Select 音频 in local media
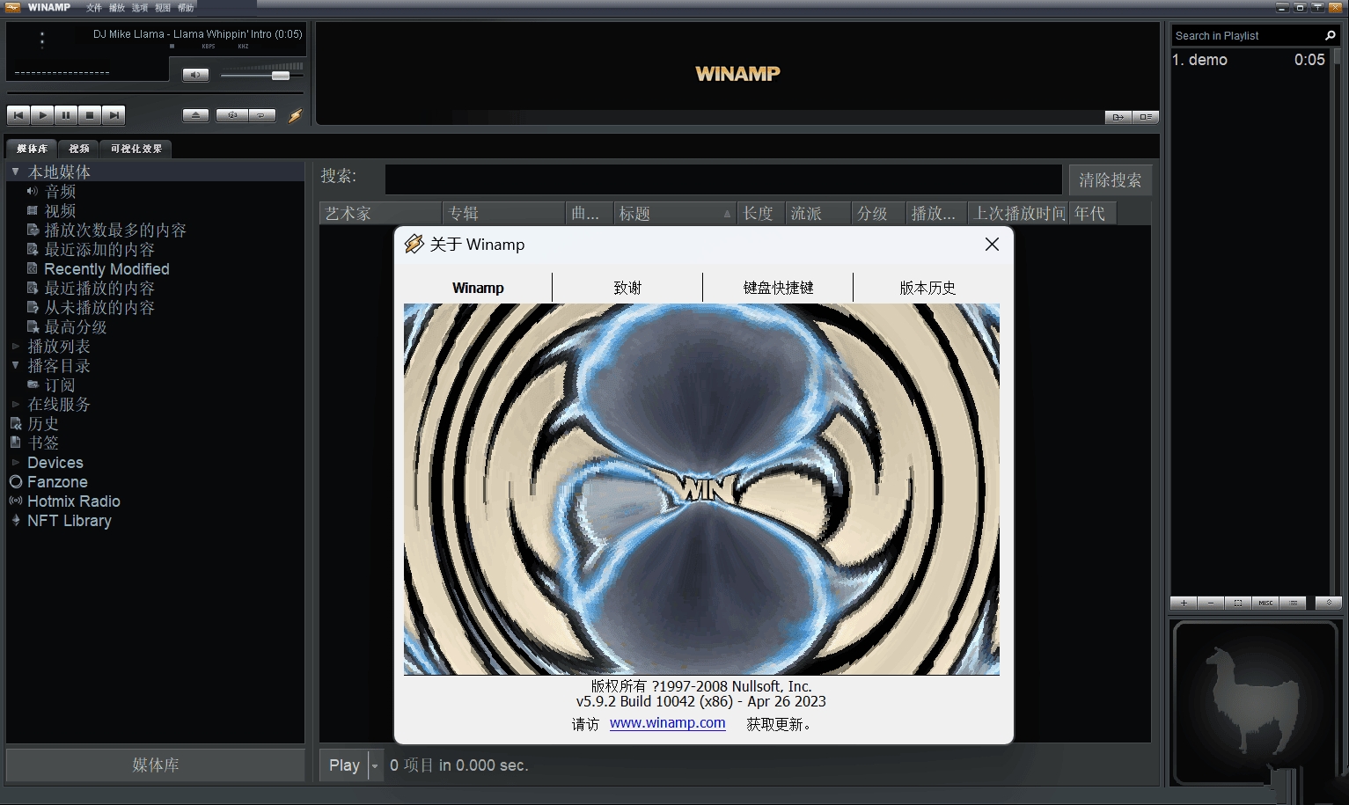 point(60,191)
